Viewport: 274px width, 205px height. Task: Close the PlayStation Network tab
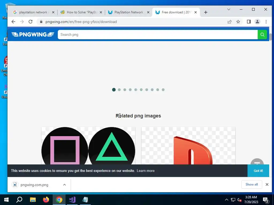(148, 12)
